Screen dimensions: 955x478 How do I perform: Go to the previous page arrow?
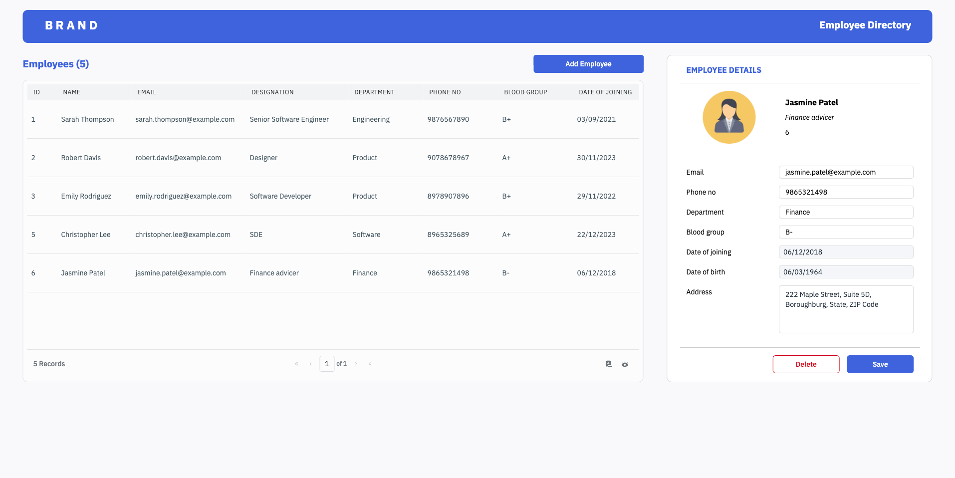(x=310, y=364)
